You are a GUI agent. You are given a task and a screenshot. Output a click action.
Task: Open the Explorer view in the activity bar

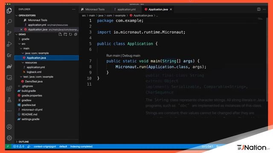pyautogui.click(x=9, y=11)
